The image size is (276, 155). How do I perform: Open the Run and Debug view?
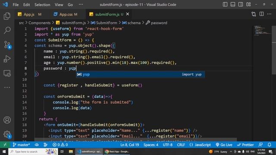pos(7,59)
